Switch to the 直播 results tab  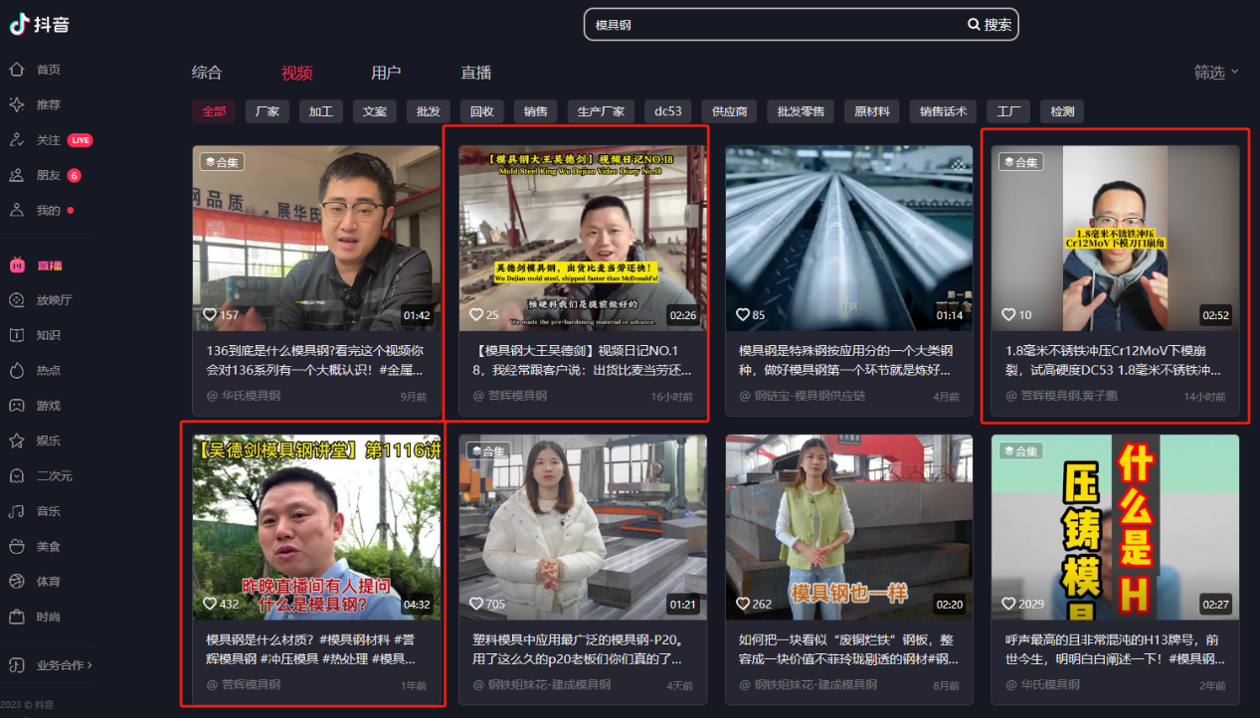click(476, 73)
